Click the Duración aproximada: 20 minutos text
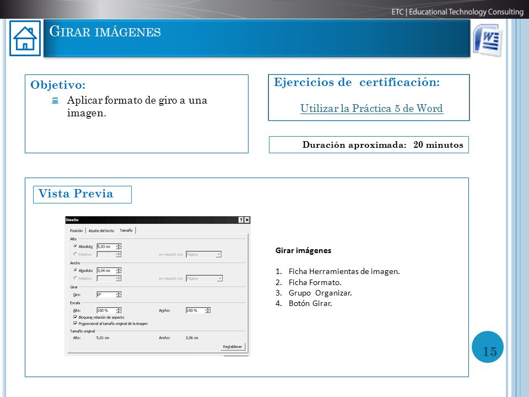The height and width of the screenshot is (397, 529). tap(382, 145)
